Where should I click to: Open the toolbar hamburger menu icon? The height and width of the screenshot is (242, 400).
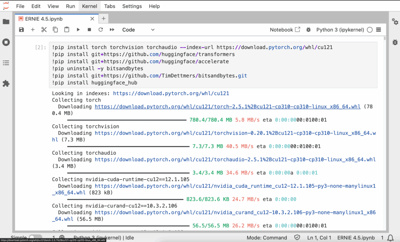[x=379, y=30]
